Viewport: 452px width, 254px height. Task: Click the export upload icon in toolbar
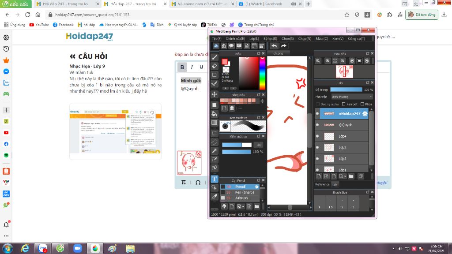click(224, 46)
